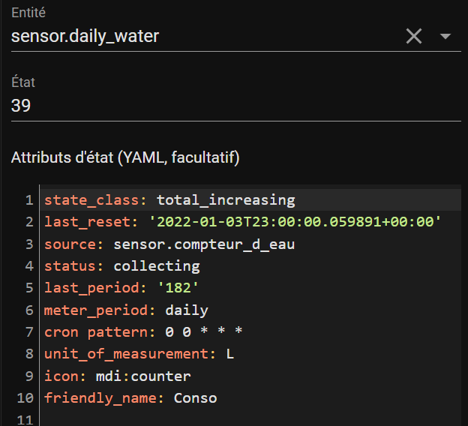Clear the sensor.daily_water entity selection
Image resolution: width=468 pixels, height=426 pixels.
coord(414,37)
